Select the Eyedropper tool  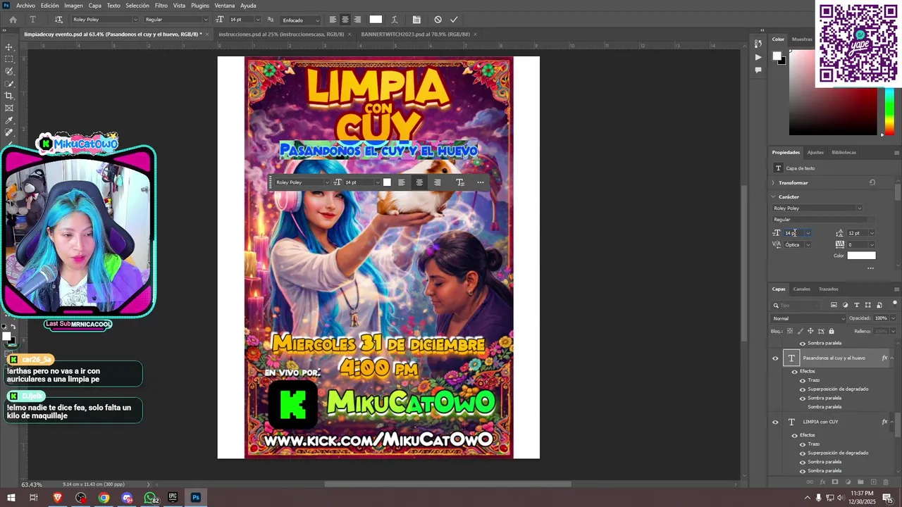(9, 120)
